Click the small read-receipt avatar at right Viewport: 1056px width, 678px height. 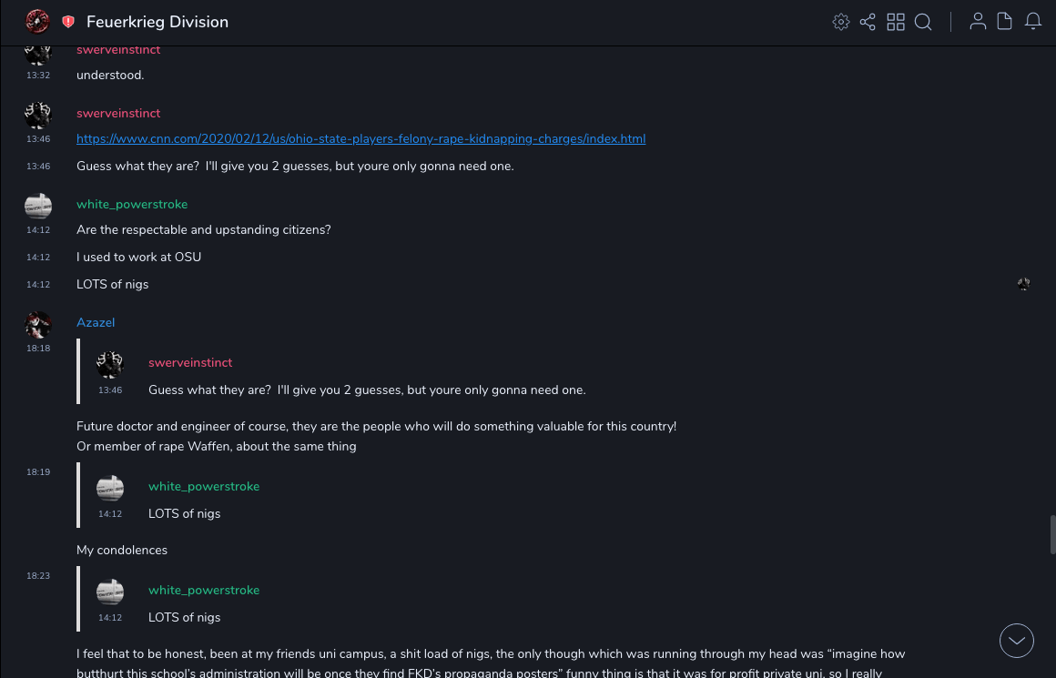tap(1023, 284)
